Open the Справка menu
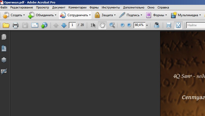Image resolution: width=205 pixels, height=116 pixels. [163, 8]
